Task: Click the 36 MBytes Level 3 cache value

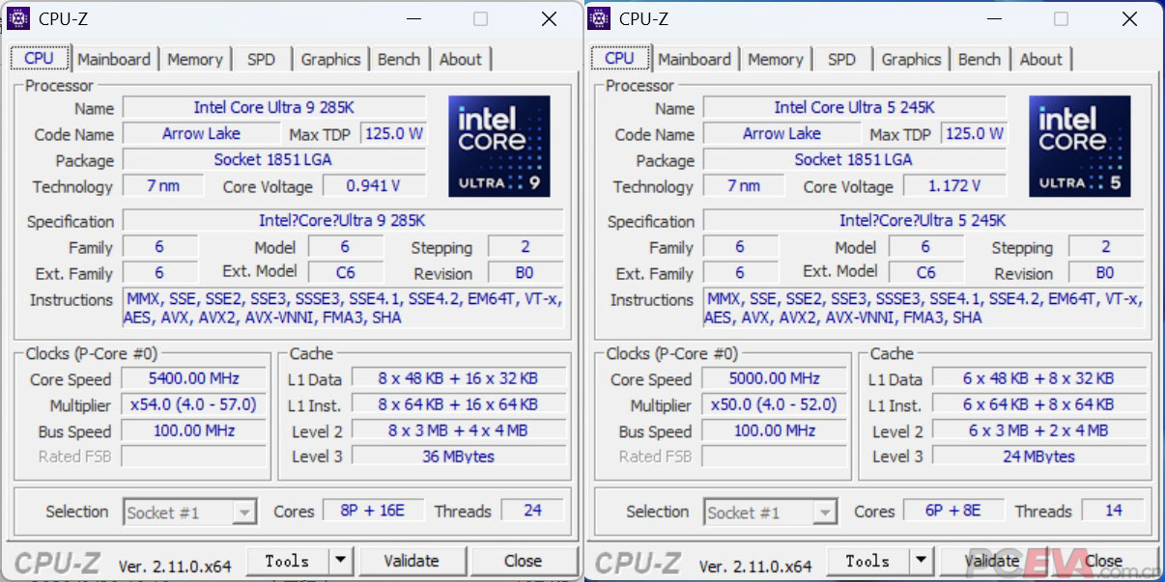Action: pyautogui.click(x=459, y=456)
